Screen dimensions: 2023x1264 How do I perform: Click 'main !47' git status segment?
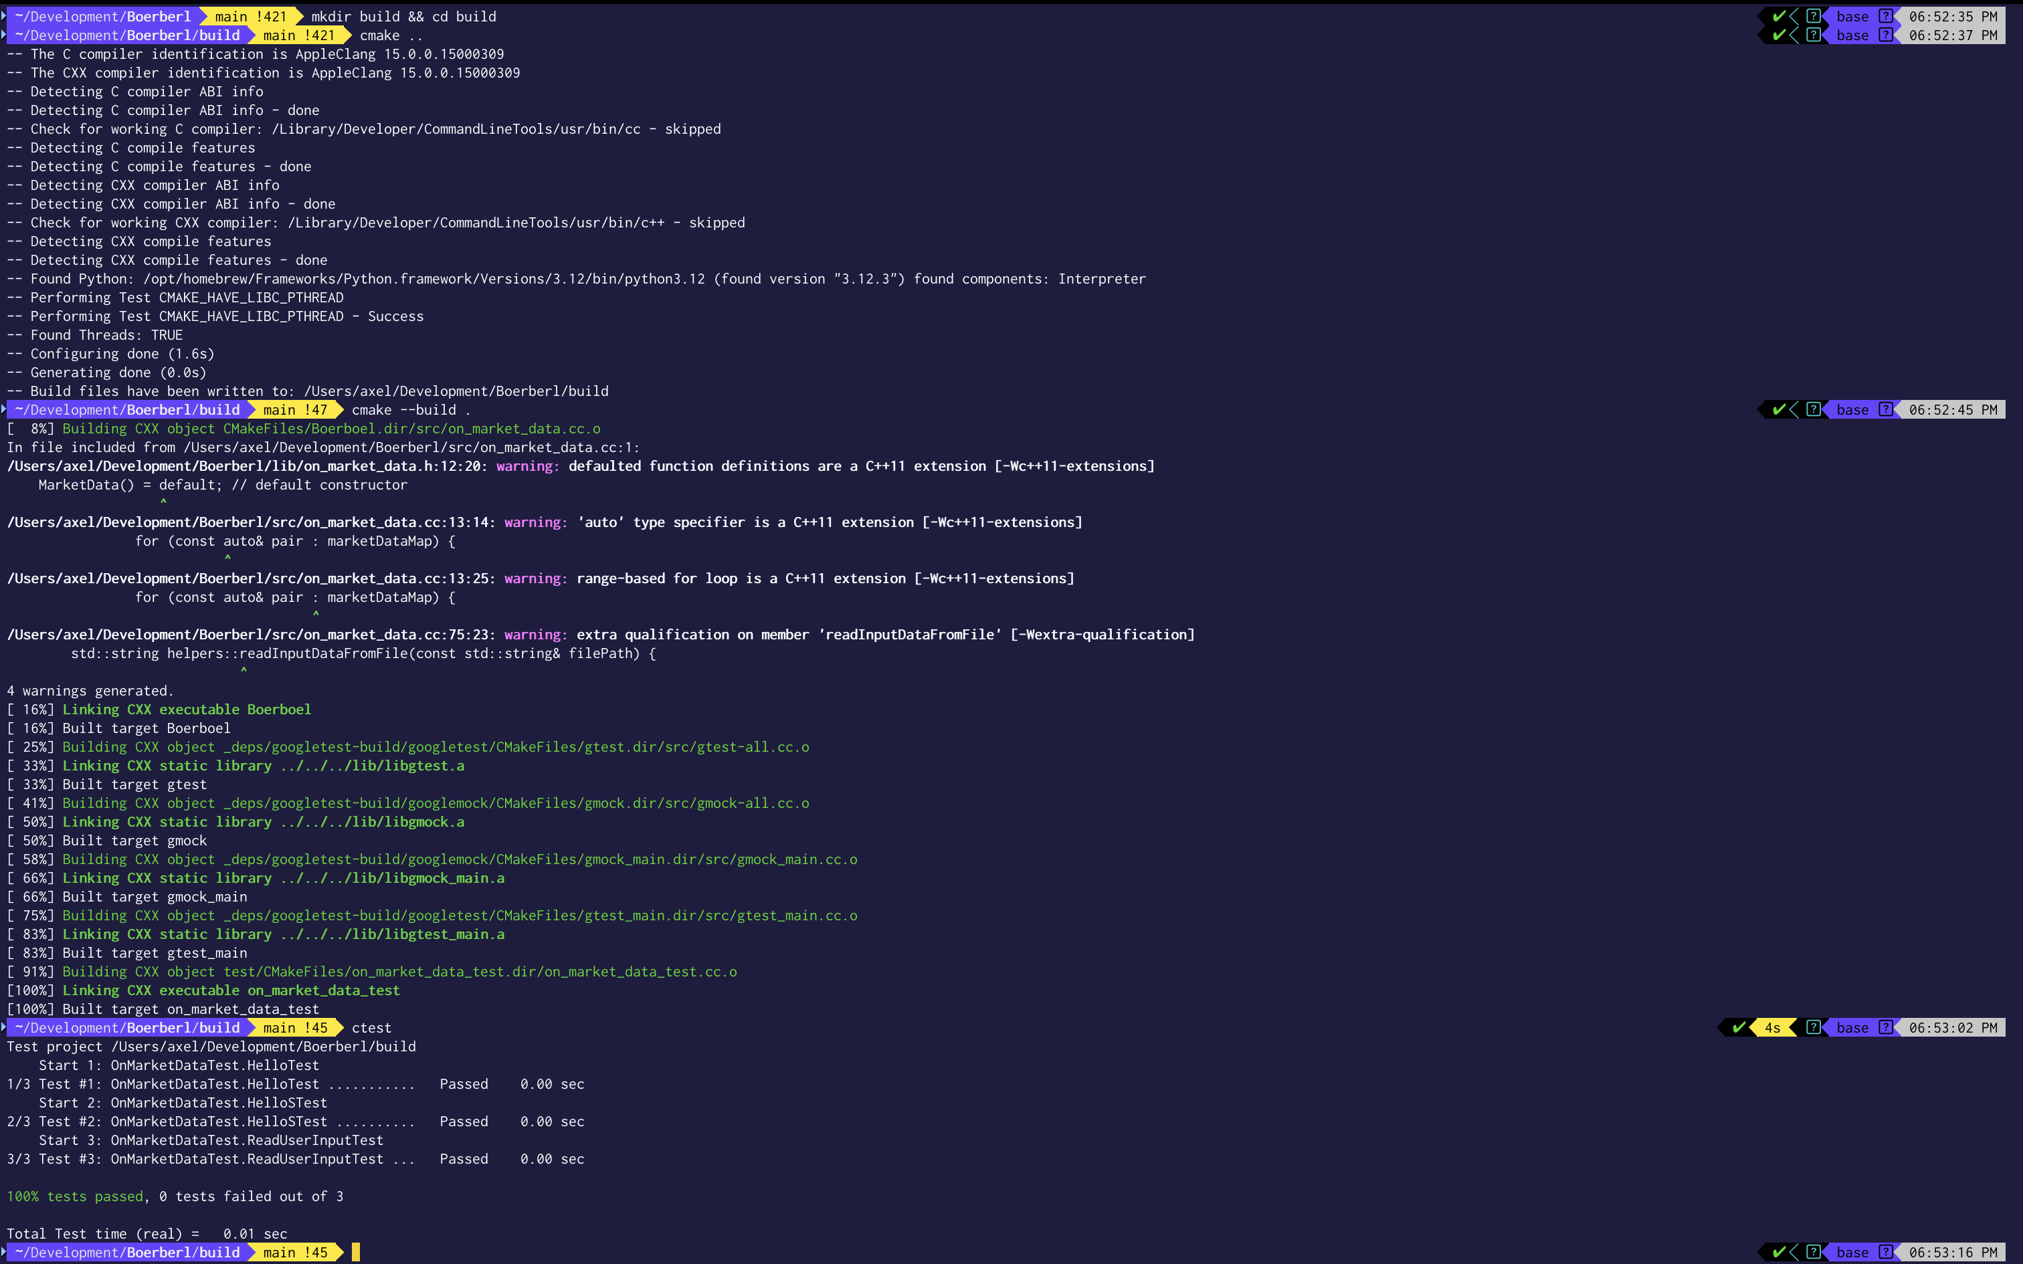pyautogui.click(x=294, y=409)
